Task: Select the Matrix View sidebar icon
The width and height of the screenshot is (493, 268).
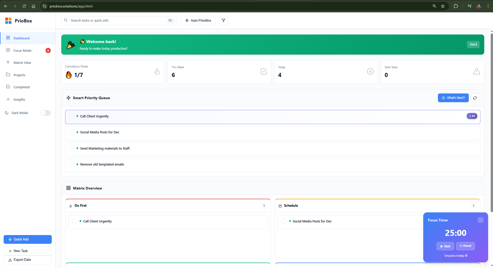Action: (x=8, y=63)
